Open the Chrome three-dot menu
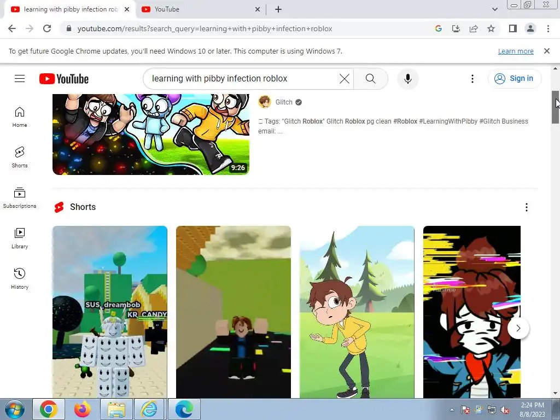The width and height of the screenshot is (560, 420). point(548,28)
